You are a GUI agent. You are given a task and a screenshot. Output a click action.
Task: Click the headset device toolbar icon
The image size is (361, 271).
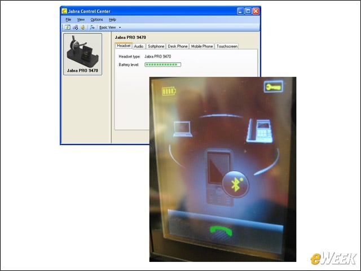click(75, 28)
